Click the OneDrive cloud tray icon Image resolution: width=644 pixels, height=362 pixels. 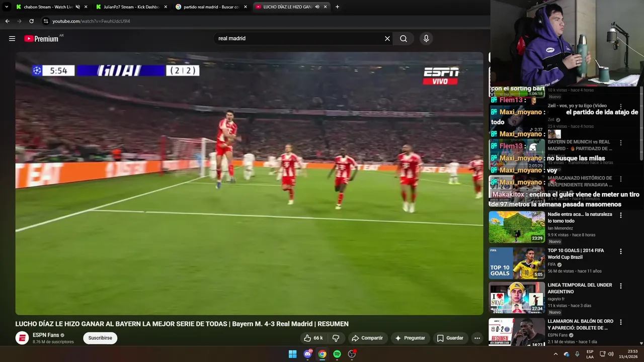point(567,354)
